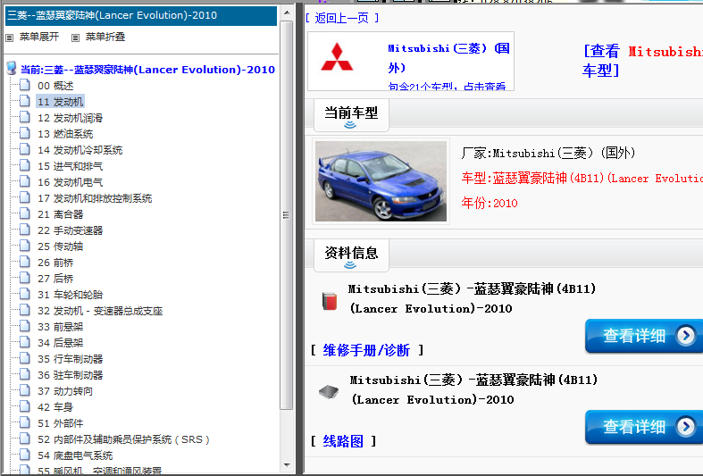Click the repair manual title Mitsubishi(三菱)-蓝瑟翼豪陆神(4B11)
The height and width of the screenshot is (476, 703).
(473, 298)
